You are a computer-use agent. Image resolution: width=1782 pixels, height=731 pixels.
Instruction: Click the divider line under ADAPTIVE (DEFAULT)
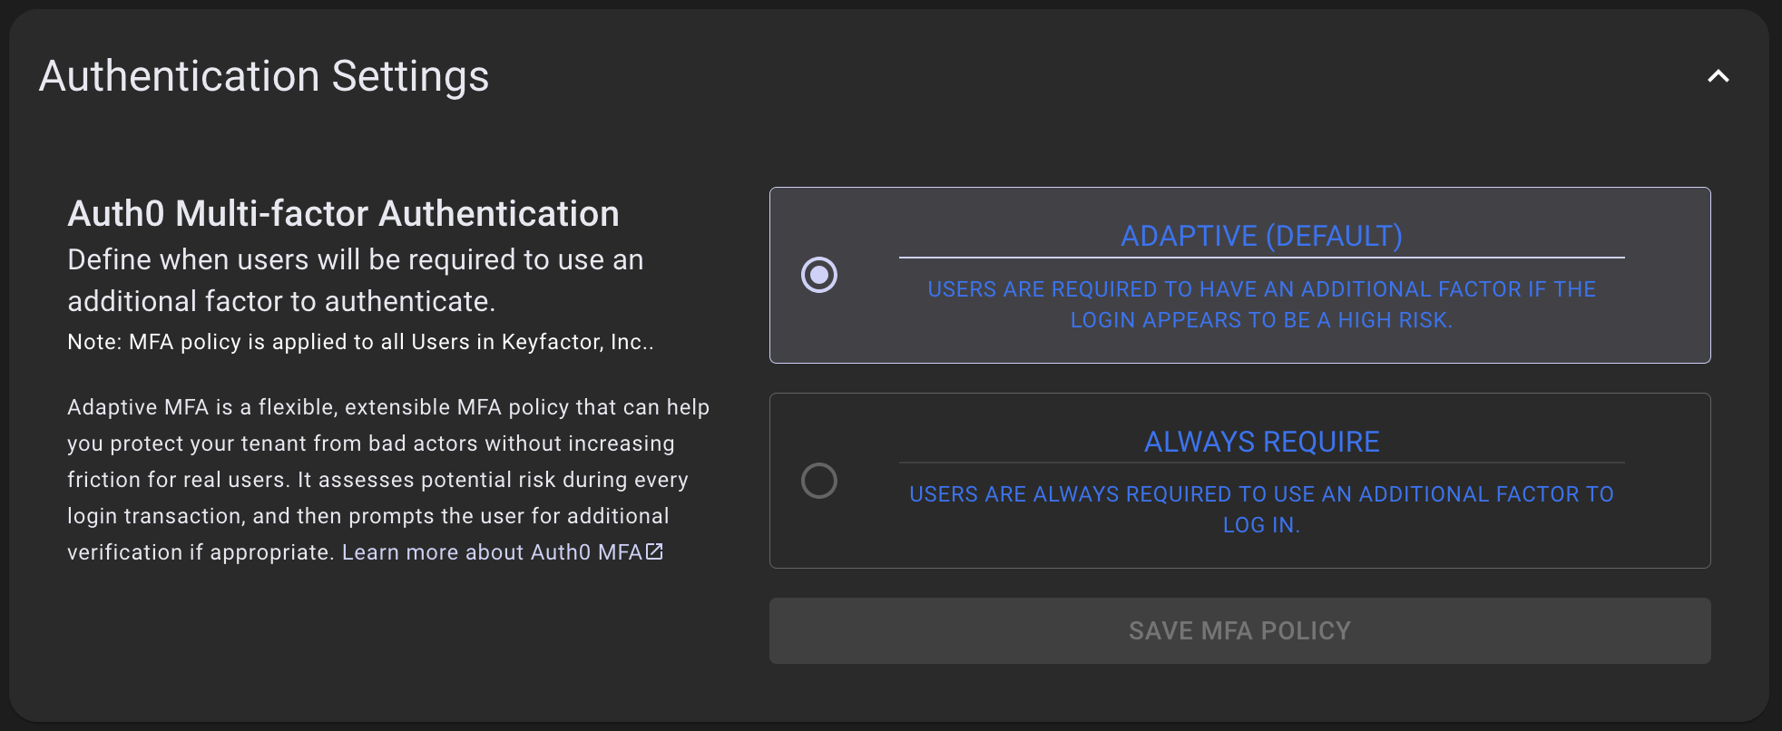(1261, 258)
